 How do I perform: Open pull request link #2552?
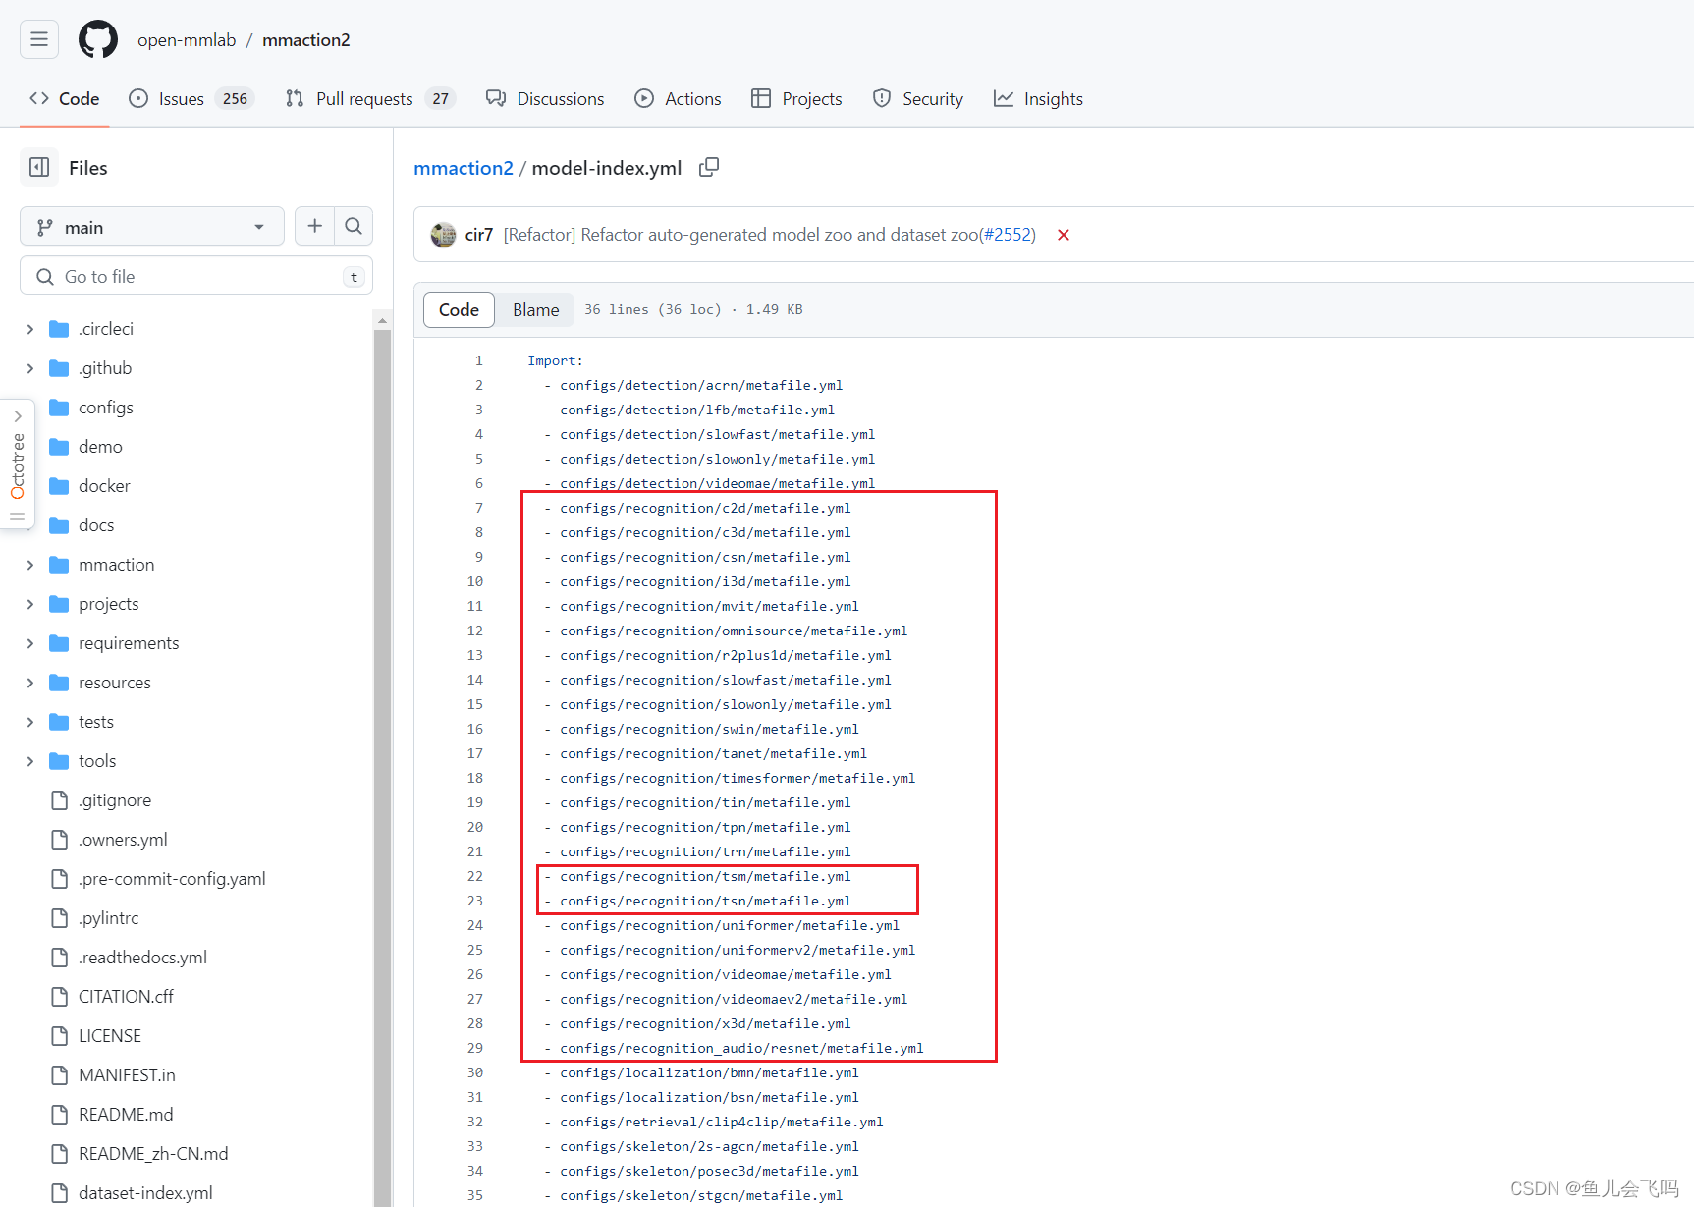pos(1009,235)
